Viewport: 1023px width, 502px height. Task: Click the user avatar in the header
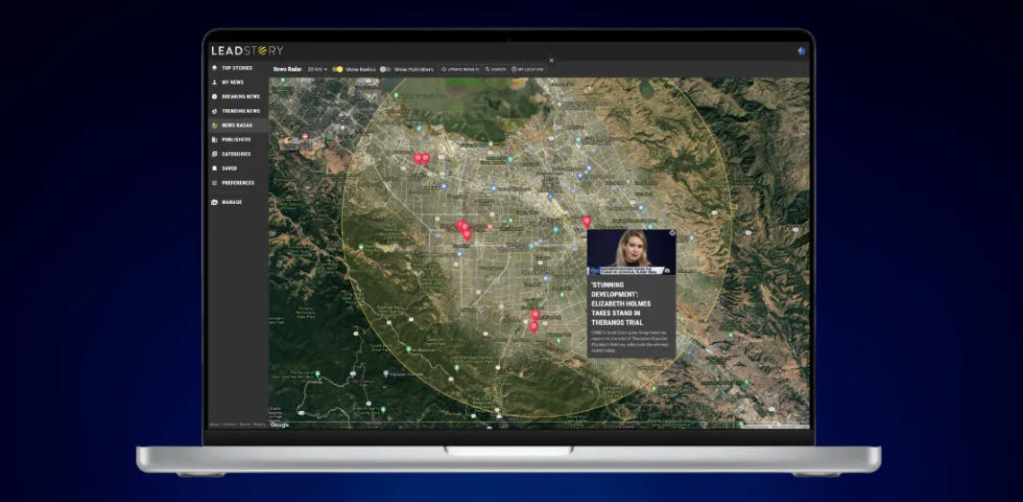coord(801,51)
